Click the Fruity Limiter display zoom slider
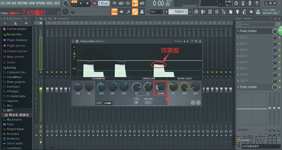282x150 pixels. pos(74,69)
